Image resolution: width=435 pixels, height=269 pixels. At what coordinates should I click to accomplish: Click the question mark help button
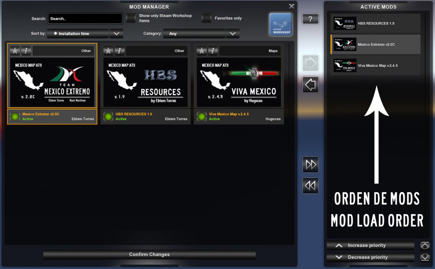[310, 19]
